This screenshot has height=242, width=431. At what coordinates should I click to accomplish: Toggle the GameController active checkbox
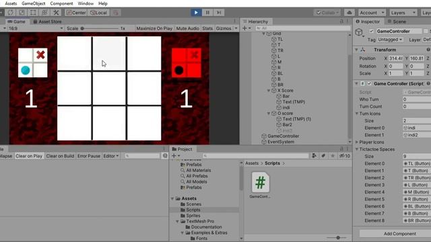pos(371,32)
